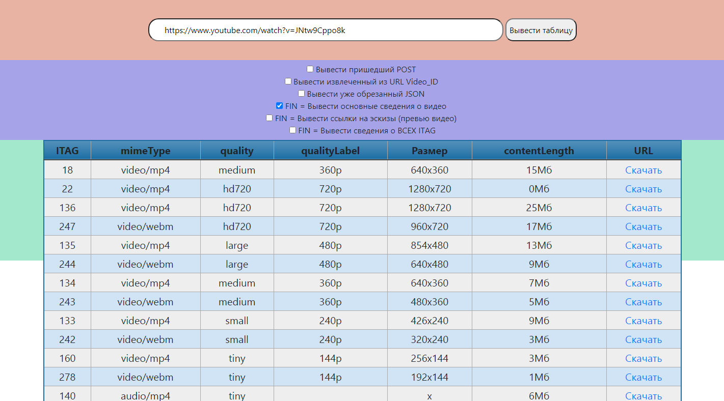Click the 'URL' column header
The height and width of the screenshot is (401, 724).
click(x=643, y=151)
